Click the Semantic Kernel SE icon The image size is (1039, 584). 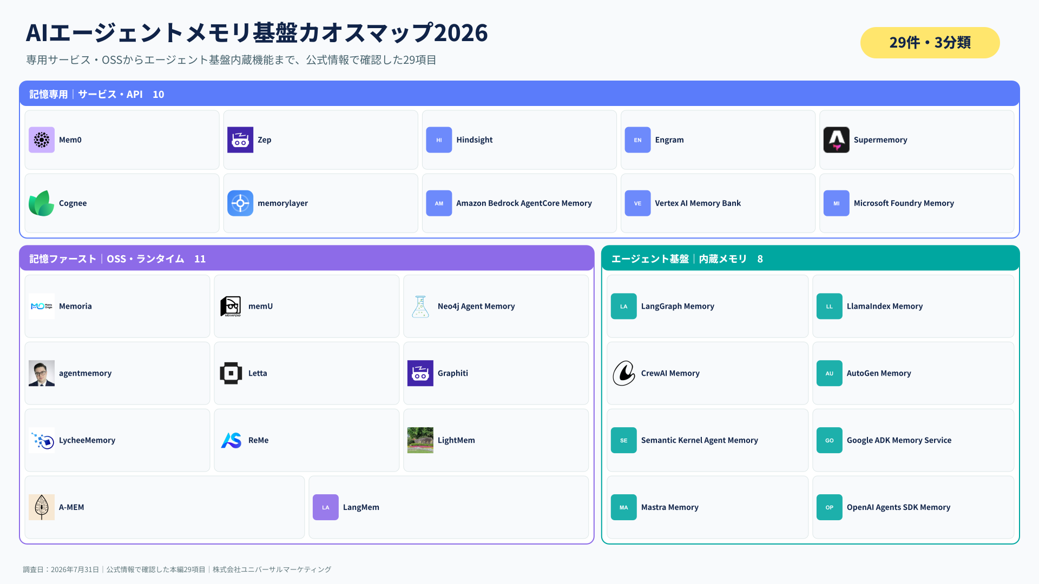[x=624, y=440]
